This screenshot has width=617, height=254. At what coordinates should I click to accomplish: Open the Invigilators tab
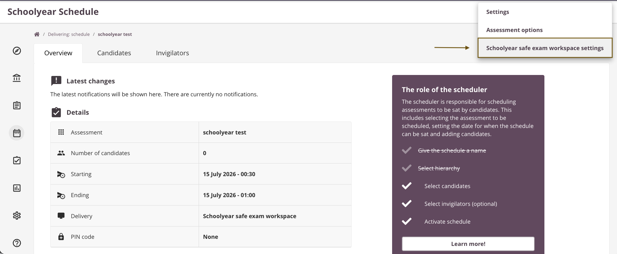coord(172,53)
